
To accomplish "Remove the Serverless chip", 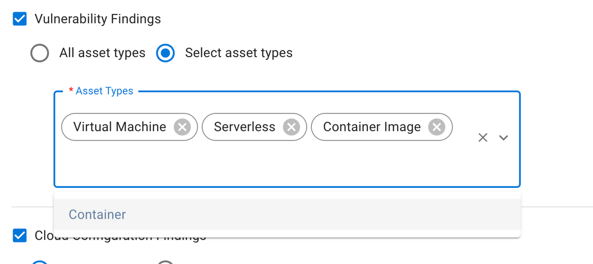I will [x=291, y=127].
